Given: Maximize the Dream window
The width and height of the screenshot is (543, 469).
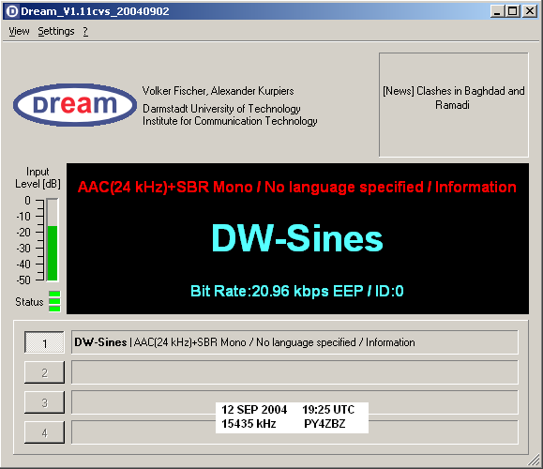Looking at the screenshot, I should pos(513,11).
